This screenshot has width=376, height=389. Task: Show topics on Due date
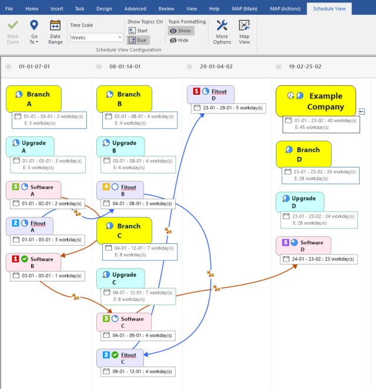[x=138, y=40]
